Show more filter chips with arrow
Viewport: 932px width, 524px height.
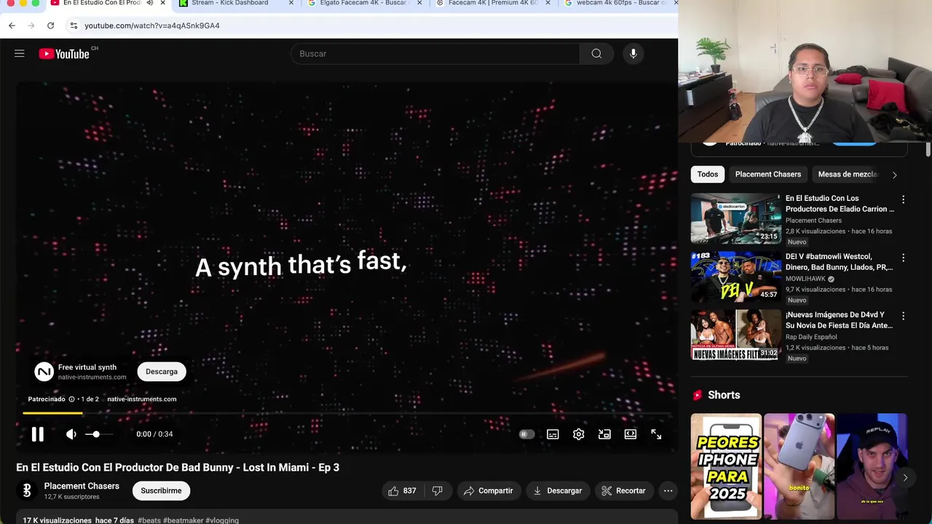[x=895, y=175]
